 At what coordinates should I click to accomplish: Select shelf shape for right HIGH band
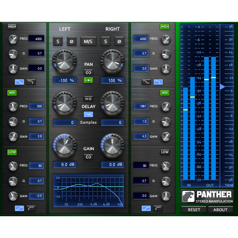[146, 82]
